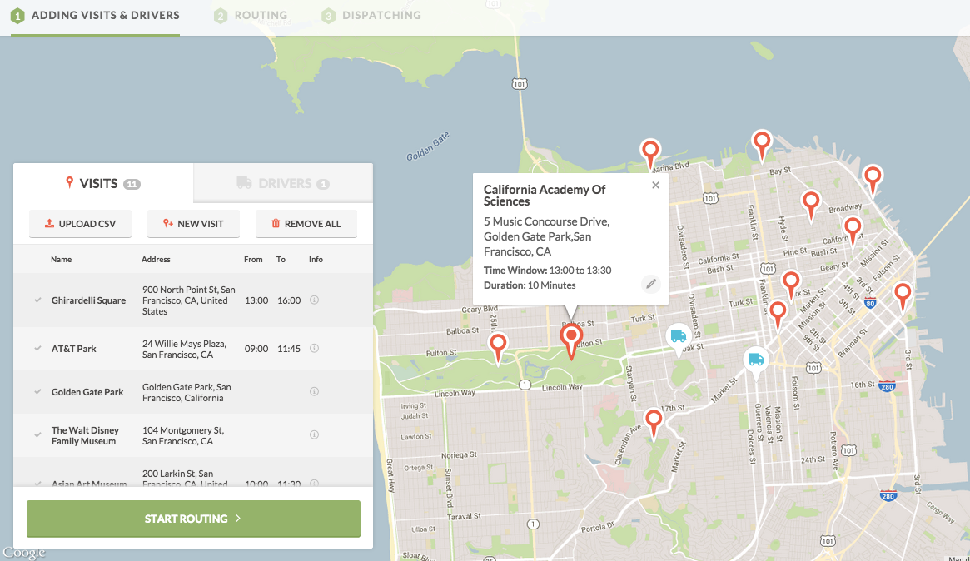Viewport: 970px width, 561px height.
Task: Click the visits count badge showing 11
Action: pyautogui.click(x=132, y=184)
